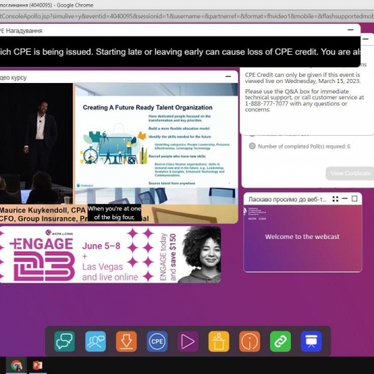Image resolution: width=374 pixels, height=374 pixels.
Task: Click the View Certificate button
Action: 350,173
